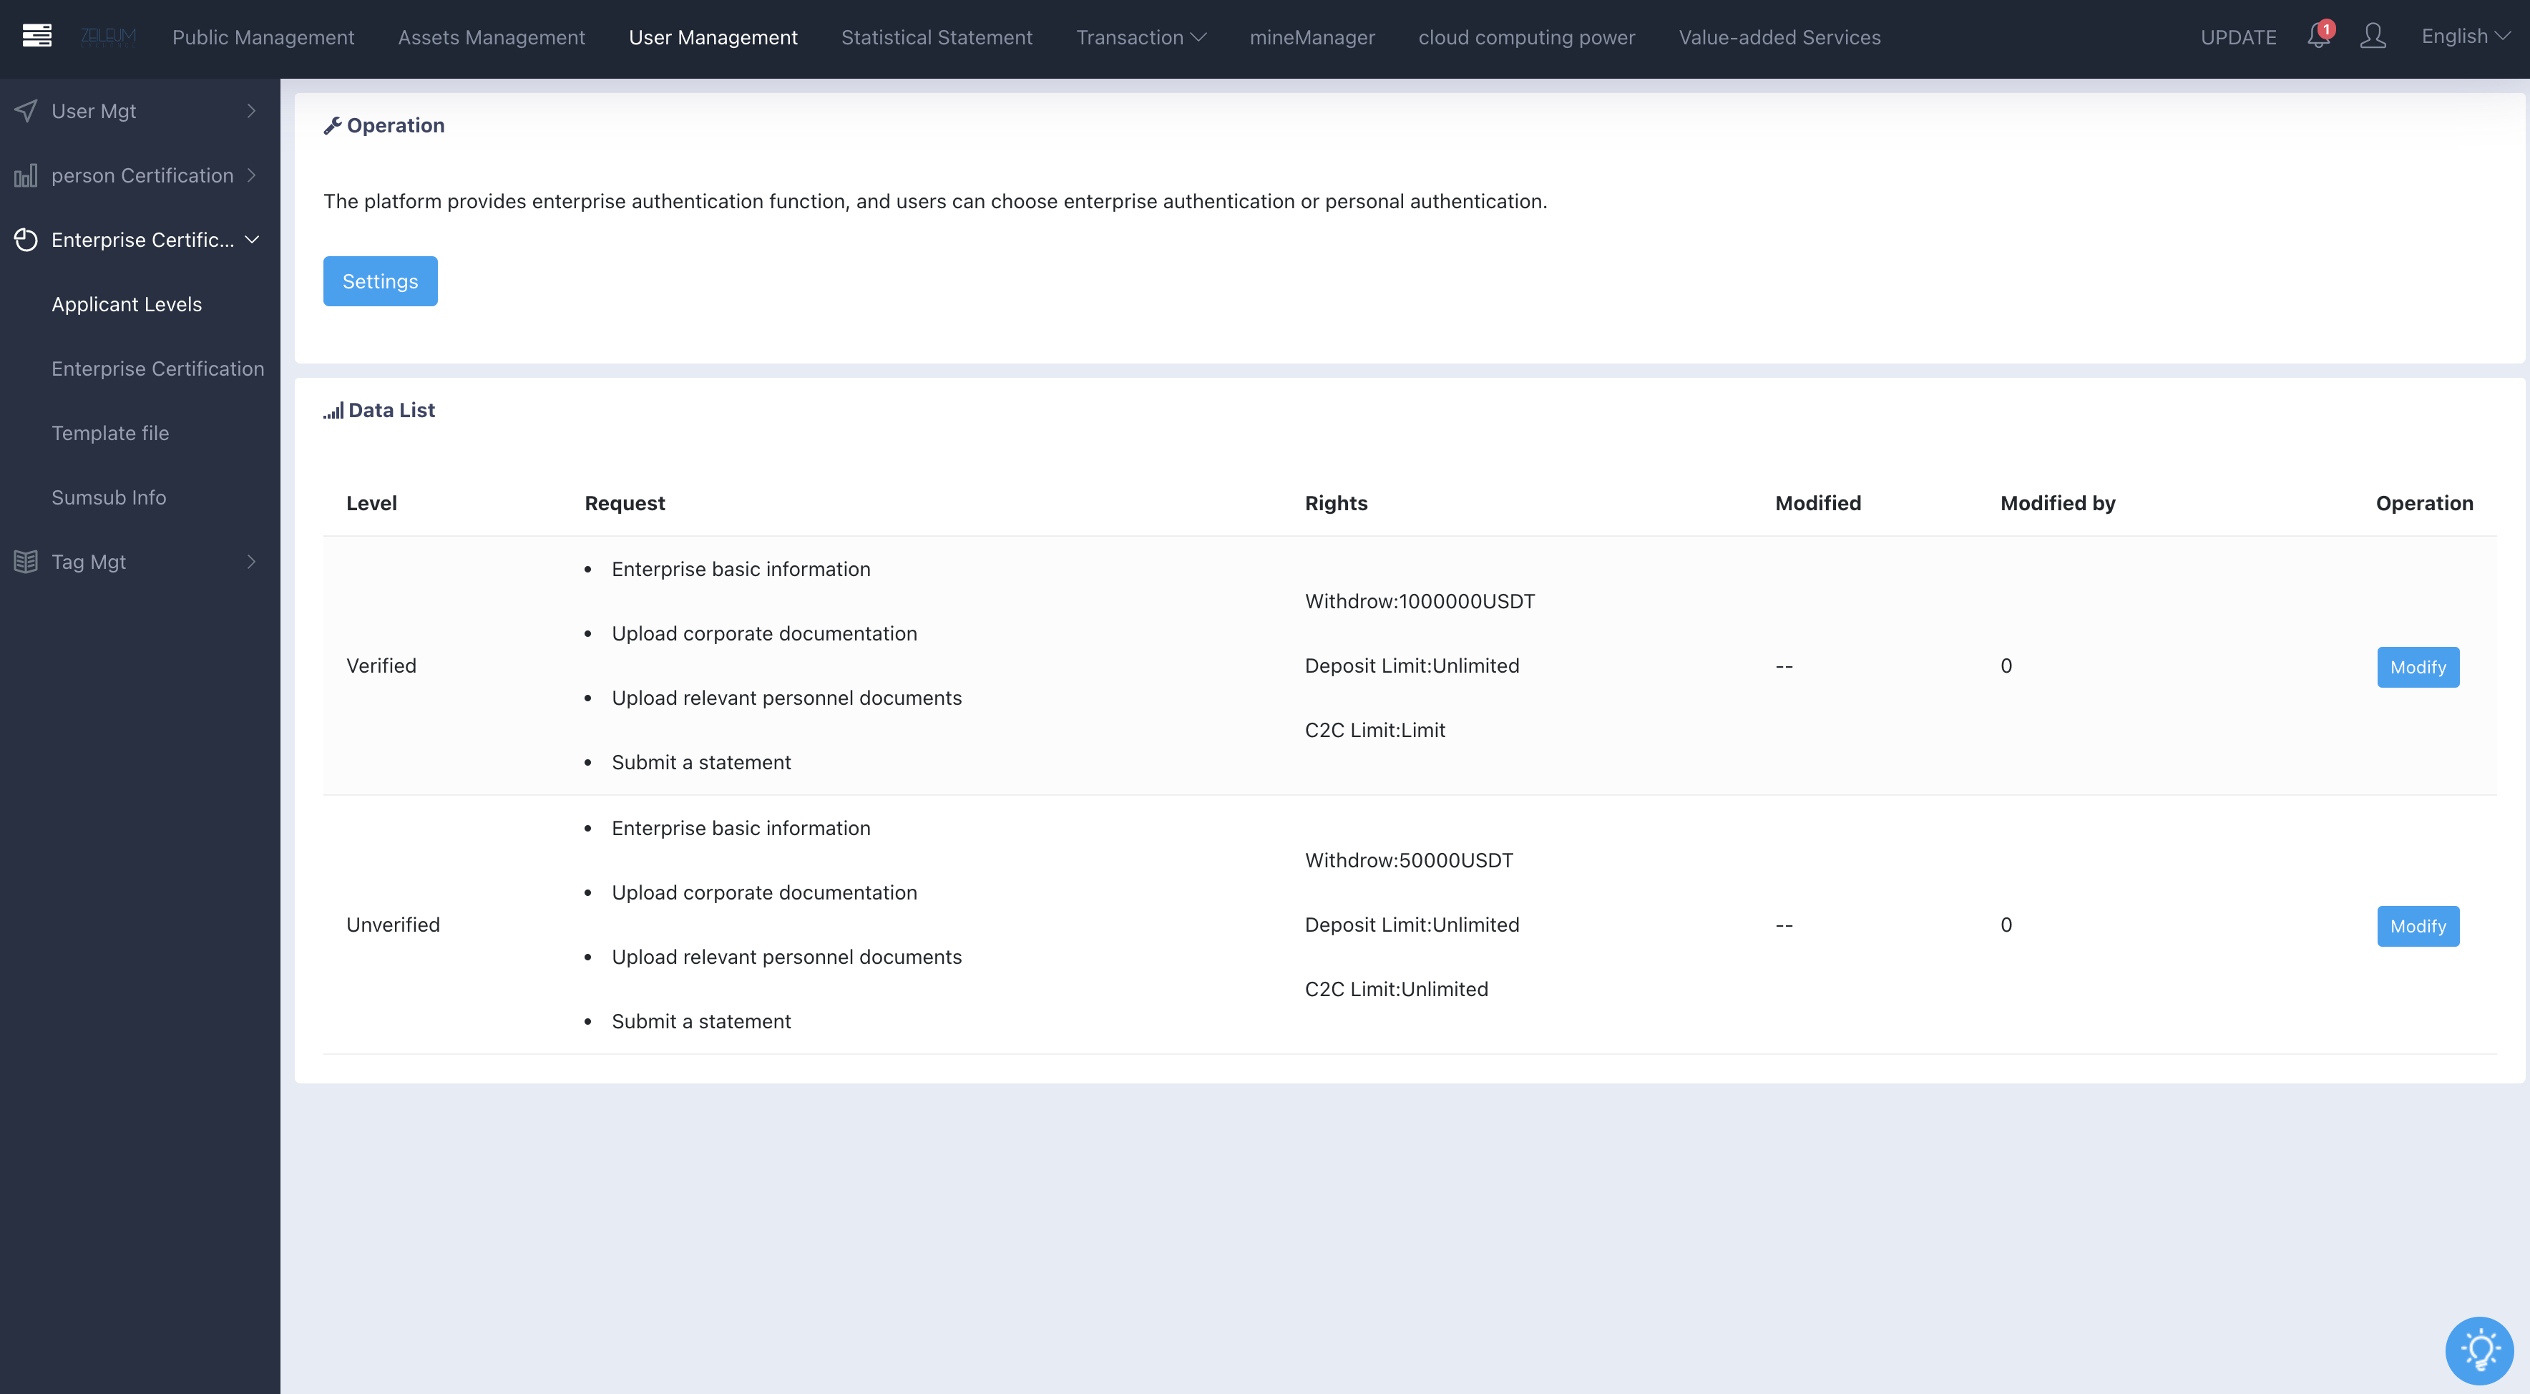Go to Assets Management tab
This screenshot has height=1394, width=2530.
491,37
